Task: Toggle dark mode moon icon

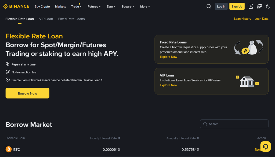Action: tap(268, 6)
